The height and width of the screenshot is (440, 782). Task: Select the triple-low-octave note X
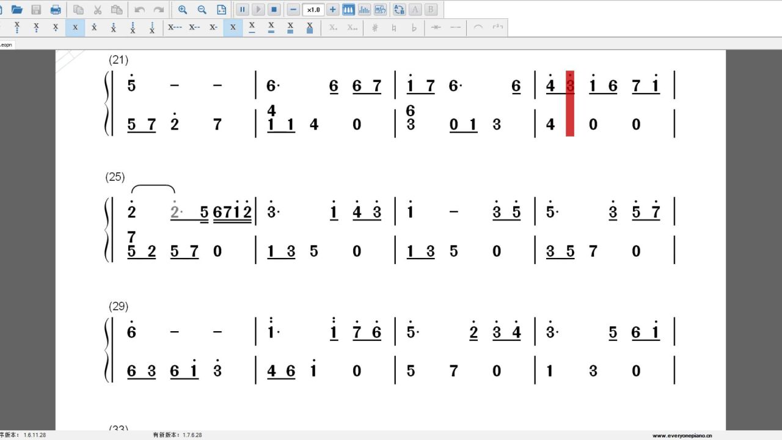click(17, 28)
